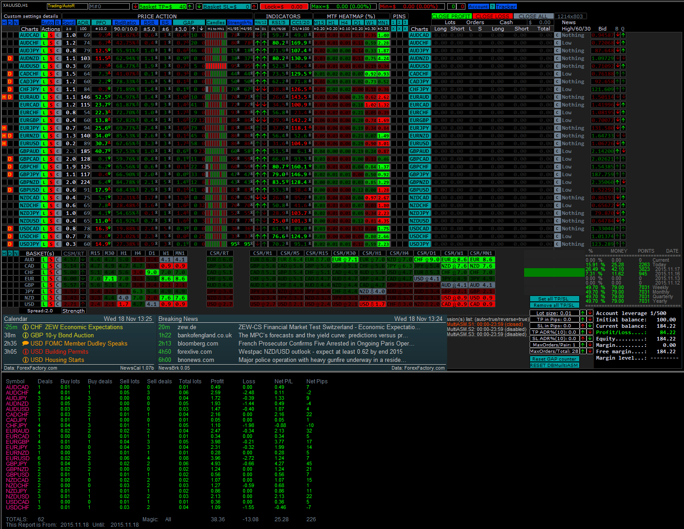Lower Basket TP with its down arrow
Viewport: 684px width, 529px height.
pyautogui.click(x=135, y=7)
